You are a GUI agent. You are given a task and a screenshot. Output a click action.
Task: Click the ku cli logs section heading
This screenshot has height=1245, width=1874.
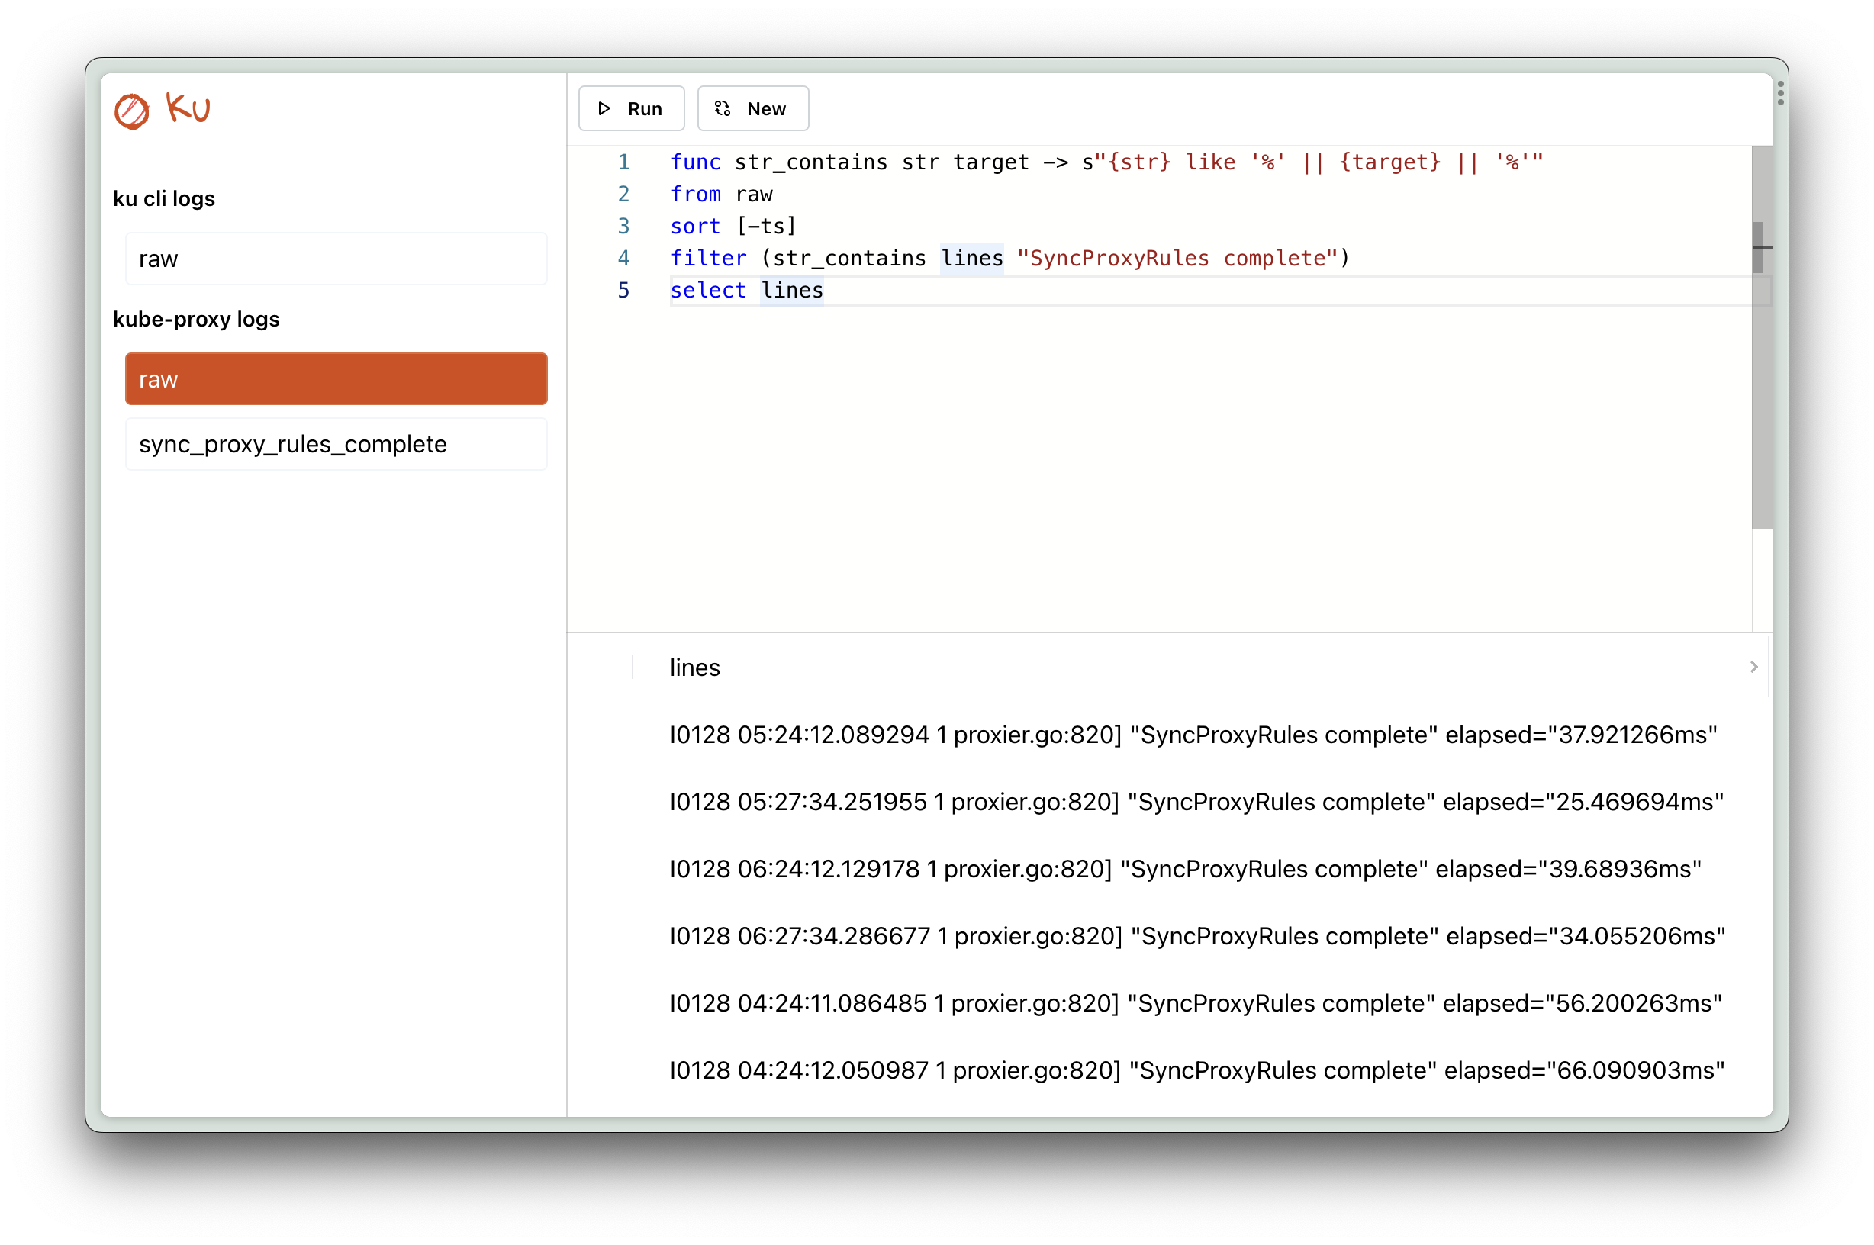coord(164,198)
